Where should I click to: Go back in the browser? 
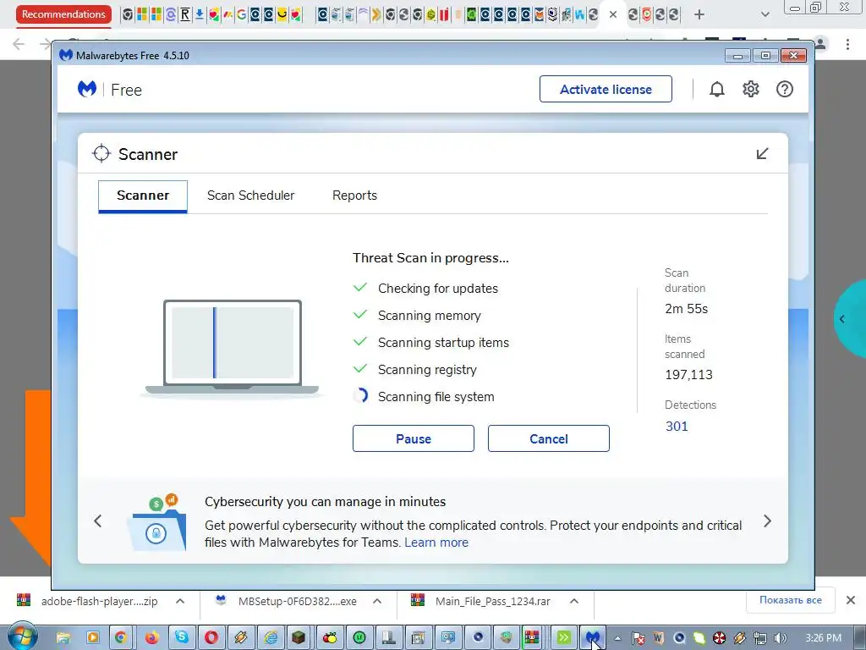click(19, 44)
